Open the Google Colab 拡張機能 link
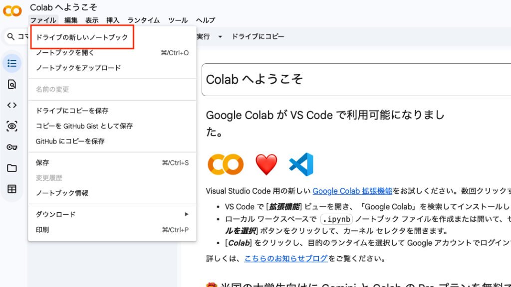 point(352,191)
